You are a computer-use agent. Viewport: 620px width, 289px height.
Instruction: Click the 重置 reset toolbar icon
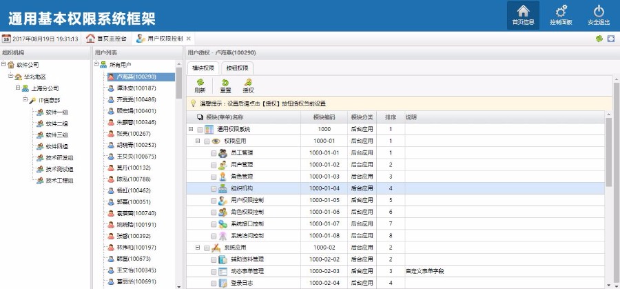pos(225,82)
